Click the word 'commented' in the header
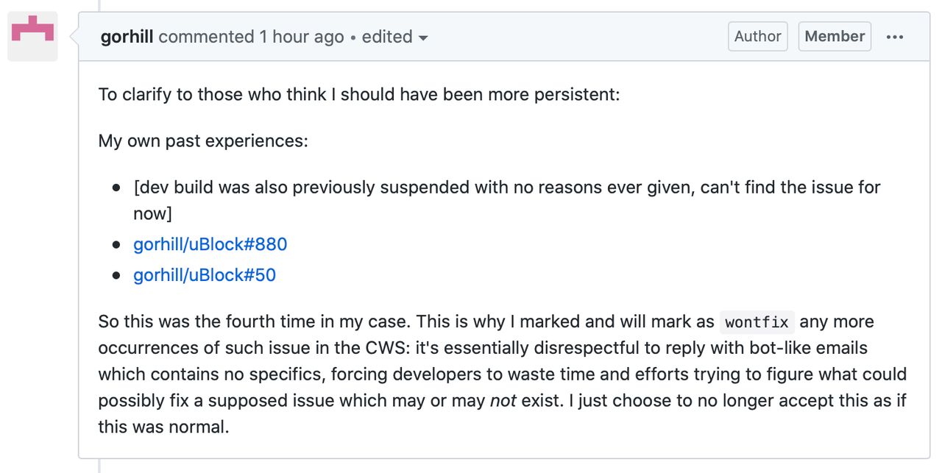This screenshot has height=473, width=942. pos(206,37)
